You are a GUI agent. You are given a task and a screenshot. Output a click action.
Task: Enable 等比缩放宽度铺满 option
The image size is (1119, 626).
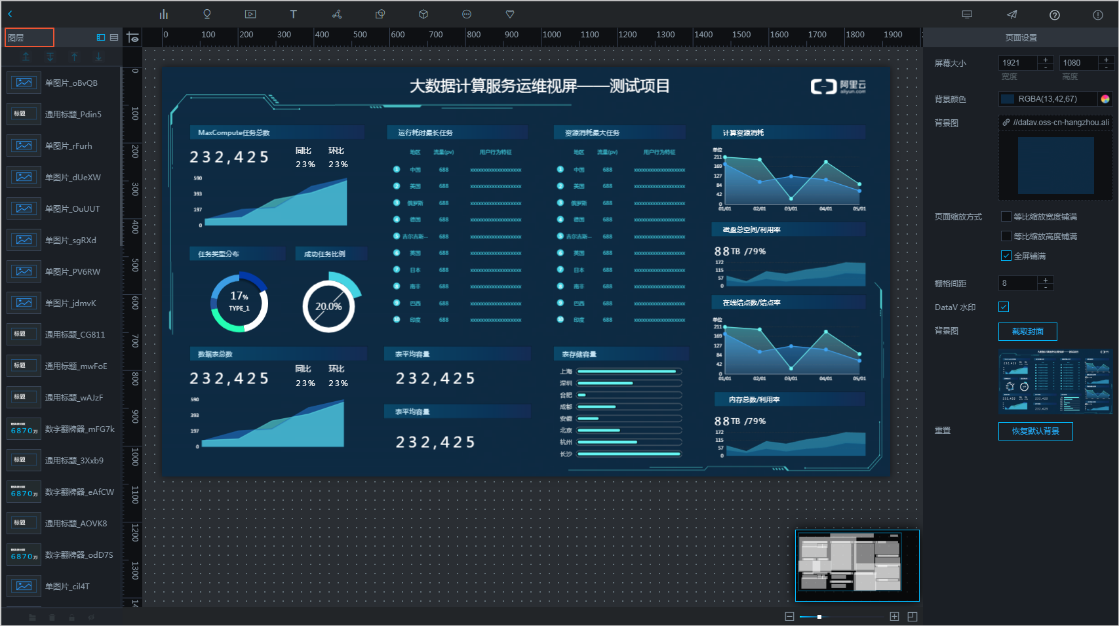click(1006, 216)
